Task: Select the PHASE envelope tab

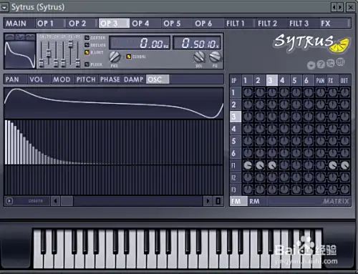Action: pyautogui.click(x=110, y=79)
